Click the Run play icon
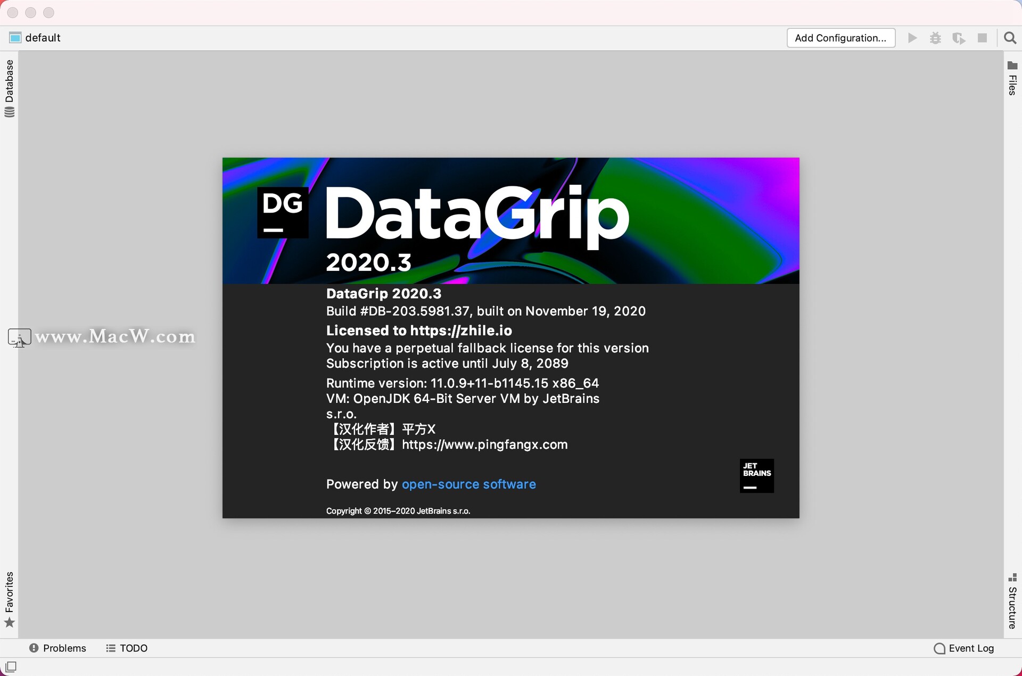1022x676 pixels. point(912,38)
